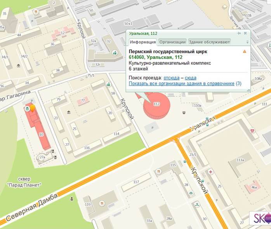Click building label 28а
271x229 pixels.
(x=169, y=219)
